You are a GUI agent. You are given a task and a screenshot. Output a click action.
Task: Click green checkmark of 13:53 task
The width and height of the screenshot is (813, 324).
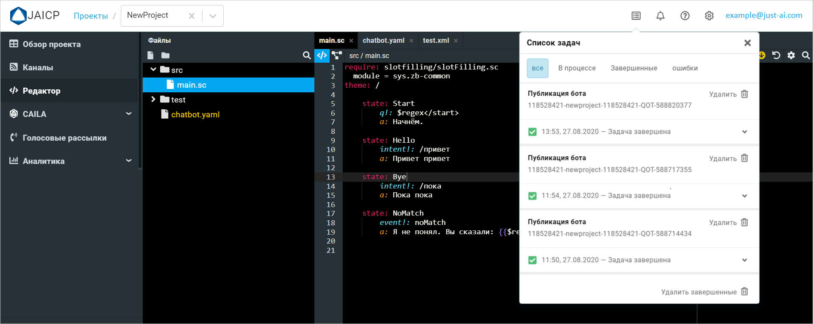pyautogui.click(x=533, y=132)
